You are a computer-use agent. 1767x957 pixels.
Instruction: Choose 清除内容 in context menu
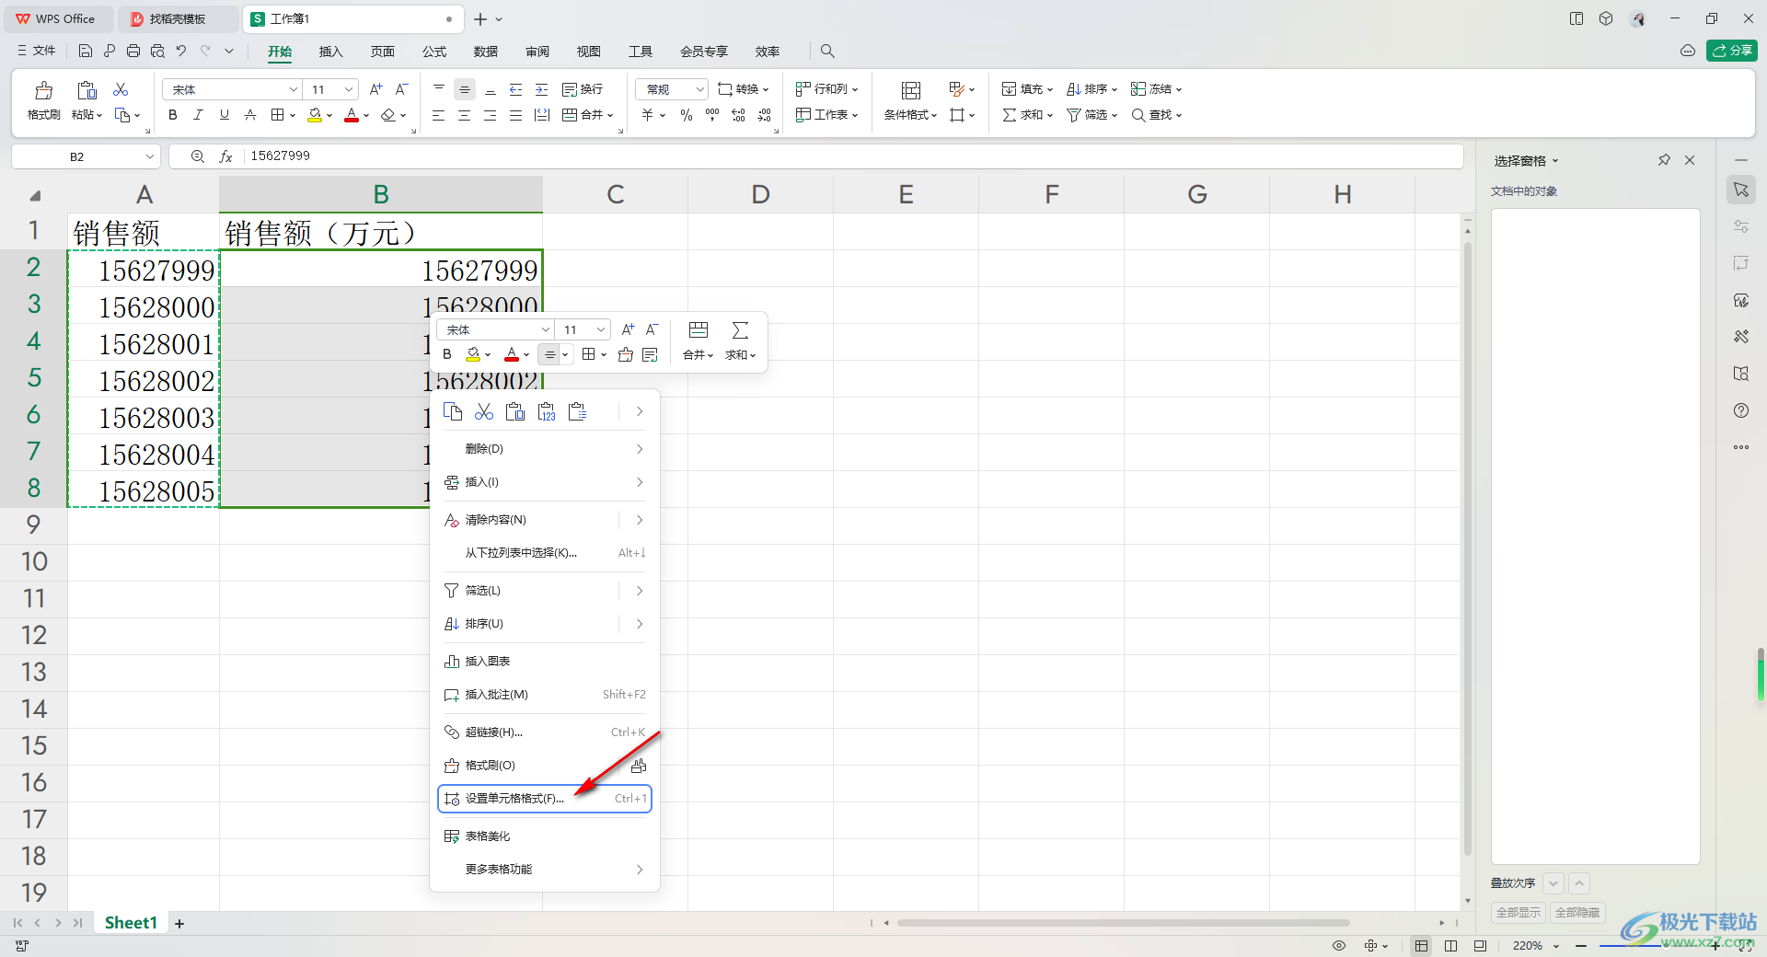click(545, 520)
